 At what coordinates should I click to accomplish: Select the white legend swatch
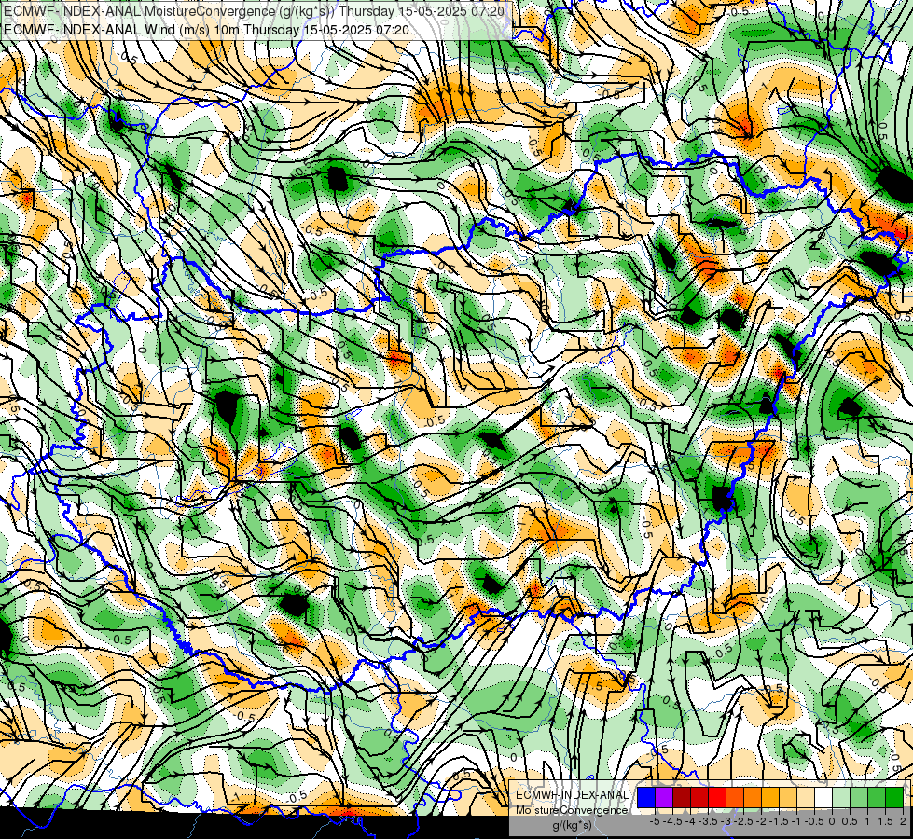(823, 797)
